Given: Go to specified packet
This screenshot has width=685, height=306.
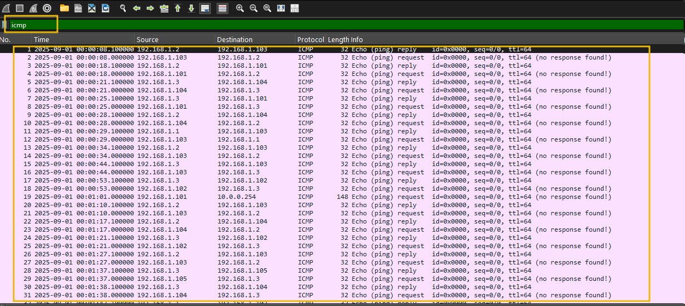Looking at the screenshot, I should 164,8.
